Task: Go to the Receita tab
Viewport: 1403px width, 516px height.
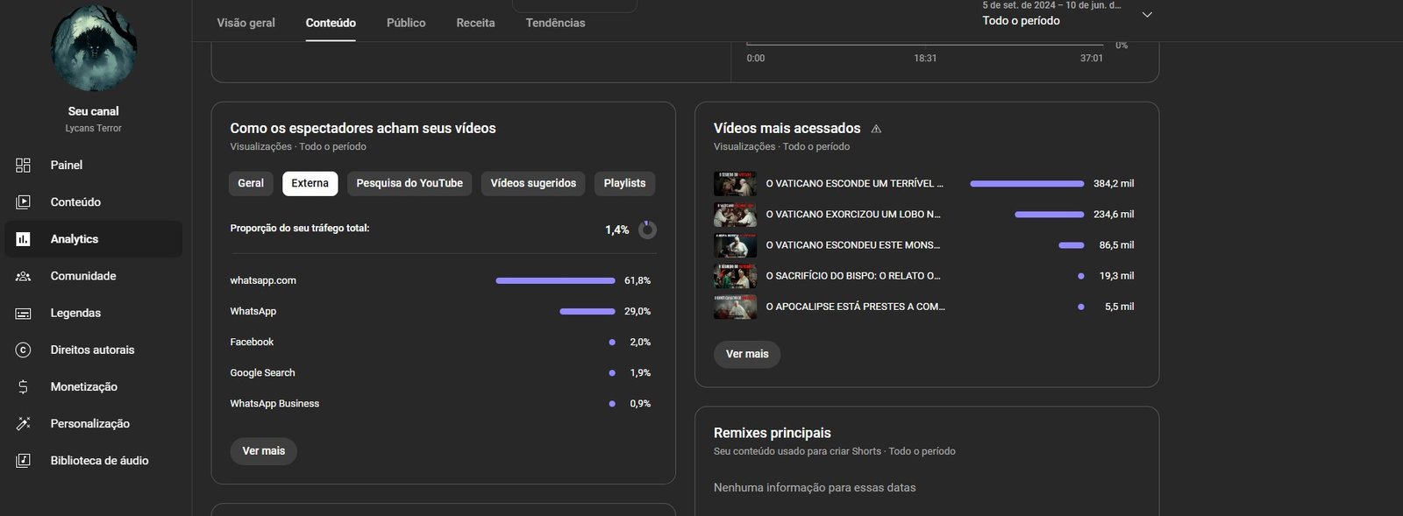Action: [475, 23]
